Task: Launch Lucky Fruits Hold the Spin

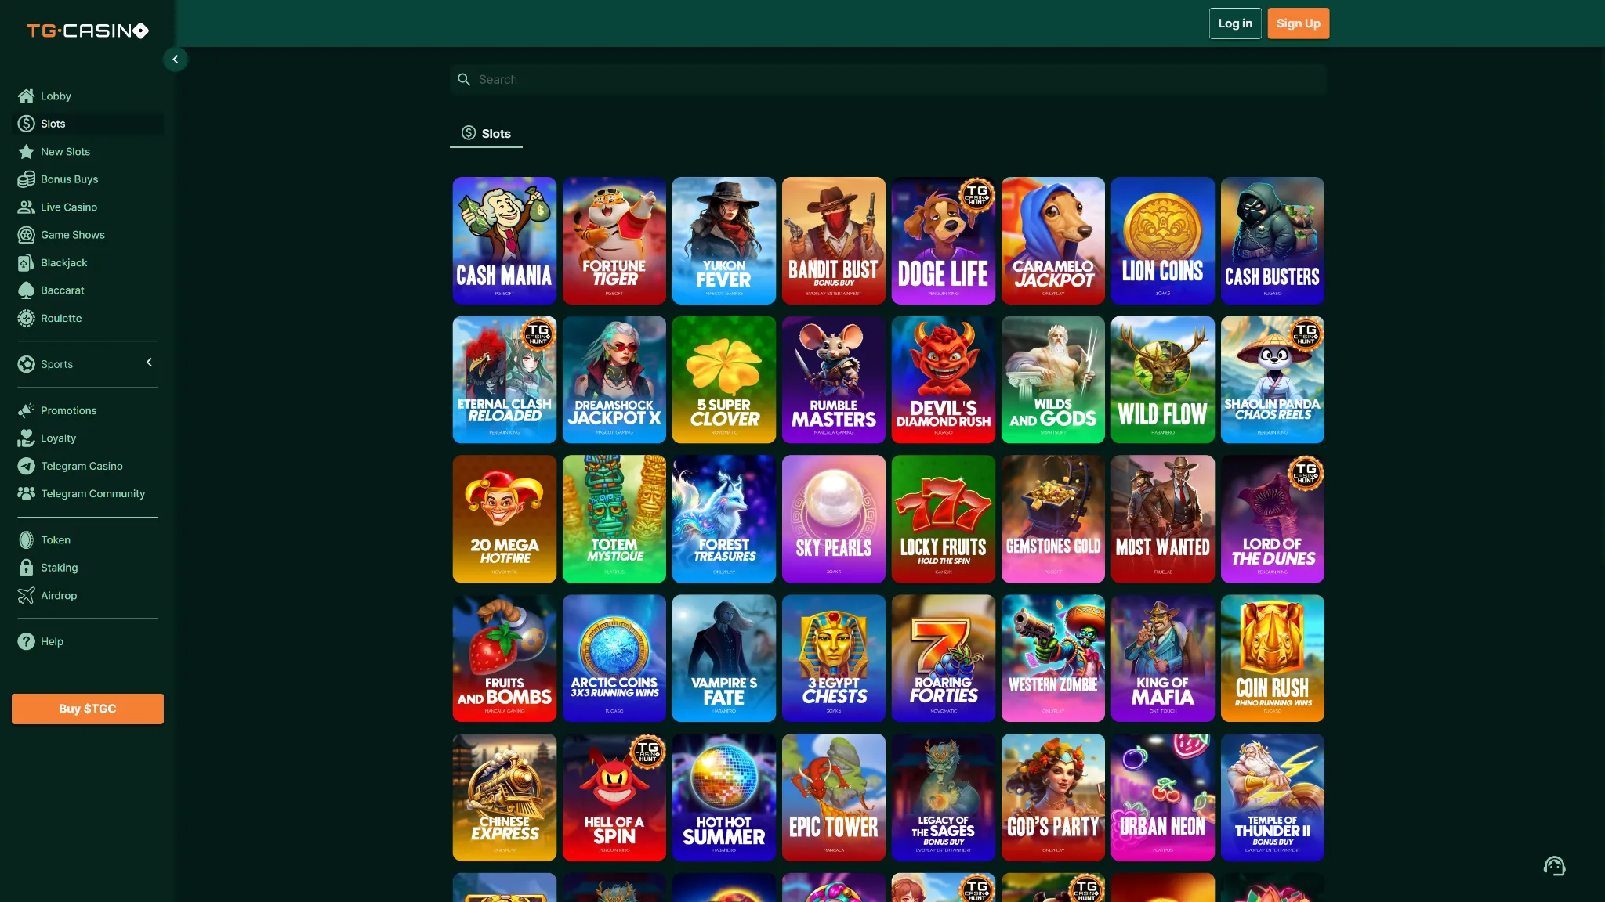Action: pyautogui.click(x=944, y=519)
